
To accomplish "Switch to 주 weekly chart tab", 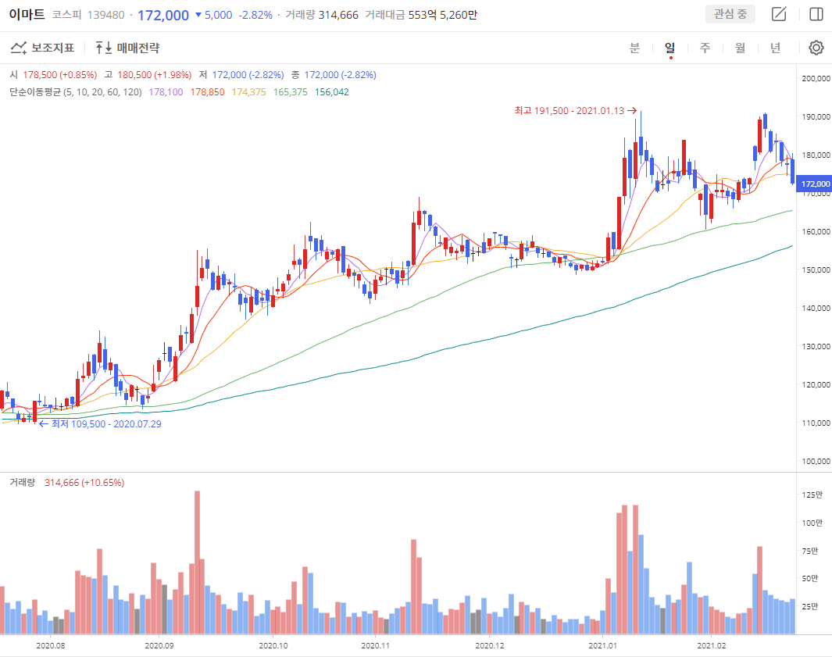I will point(705,48).
